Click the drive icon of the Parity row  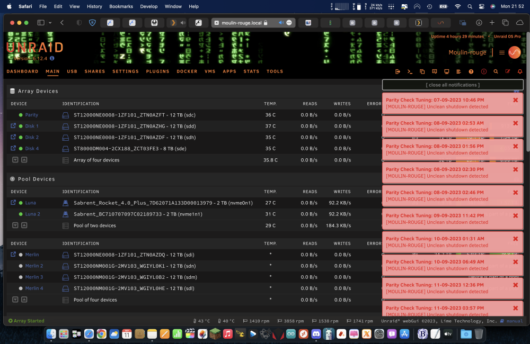66,115
